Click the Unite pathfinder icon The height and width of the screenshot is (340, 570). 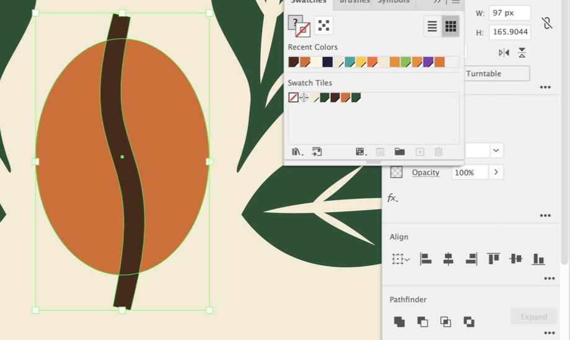click(399, 321)
